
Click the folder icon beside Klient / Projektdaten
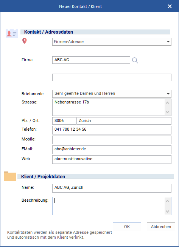pyautogui.click(x=10, y=176)
